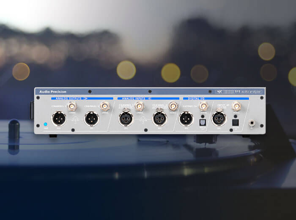Viewport: 296px width, 220px height.
Task: Click the Digital Output XLR connector
Action: click(186, 119)
